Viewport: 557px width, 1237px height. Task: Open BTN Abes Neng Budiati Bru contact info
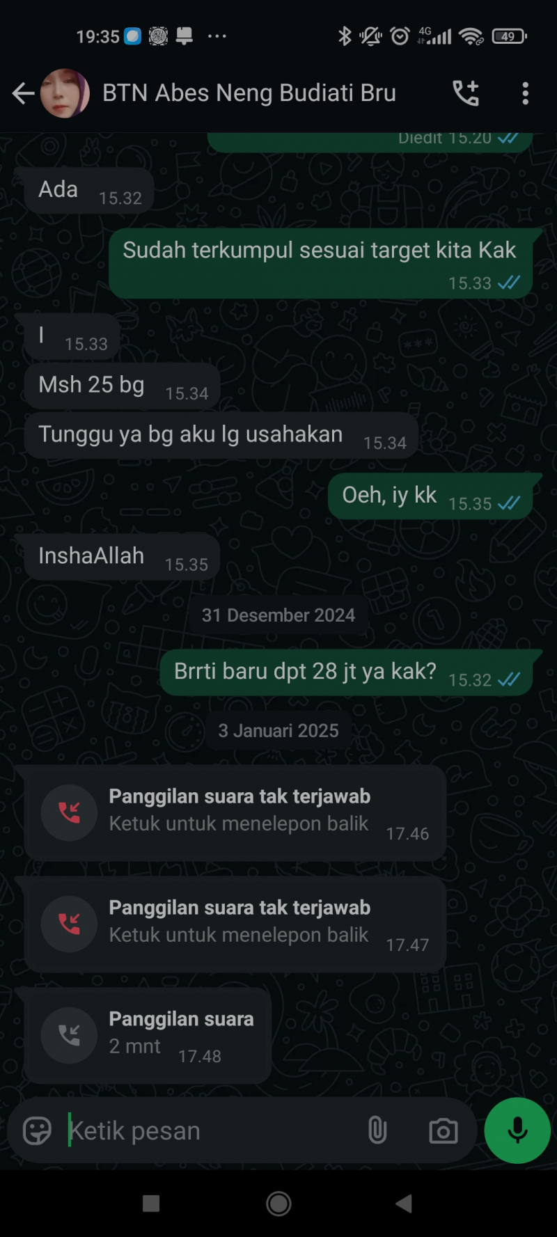pos(249,93)
